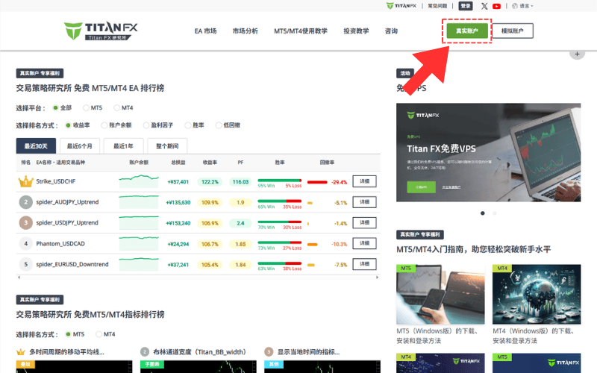The image size is (597, 373).
Task: Click the right arrow of table scrollbar
Action: (x=378, y=278)
